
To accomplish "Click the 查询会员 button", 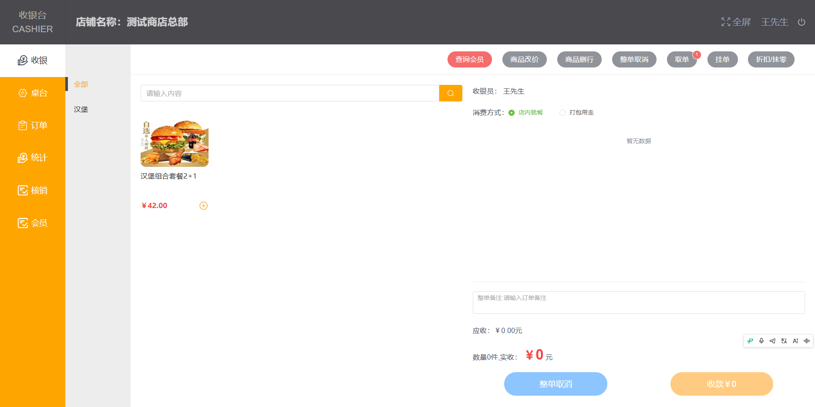I will [x=470, y=59].
